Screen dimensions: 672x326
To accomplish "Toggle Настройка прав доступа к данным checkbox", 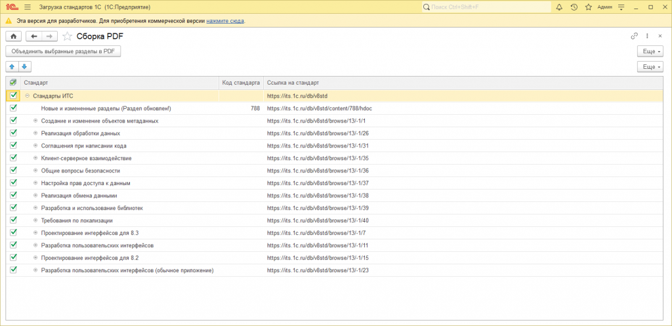I will click(13, 182).
